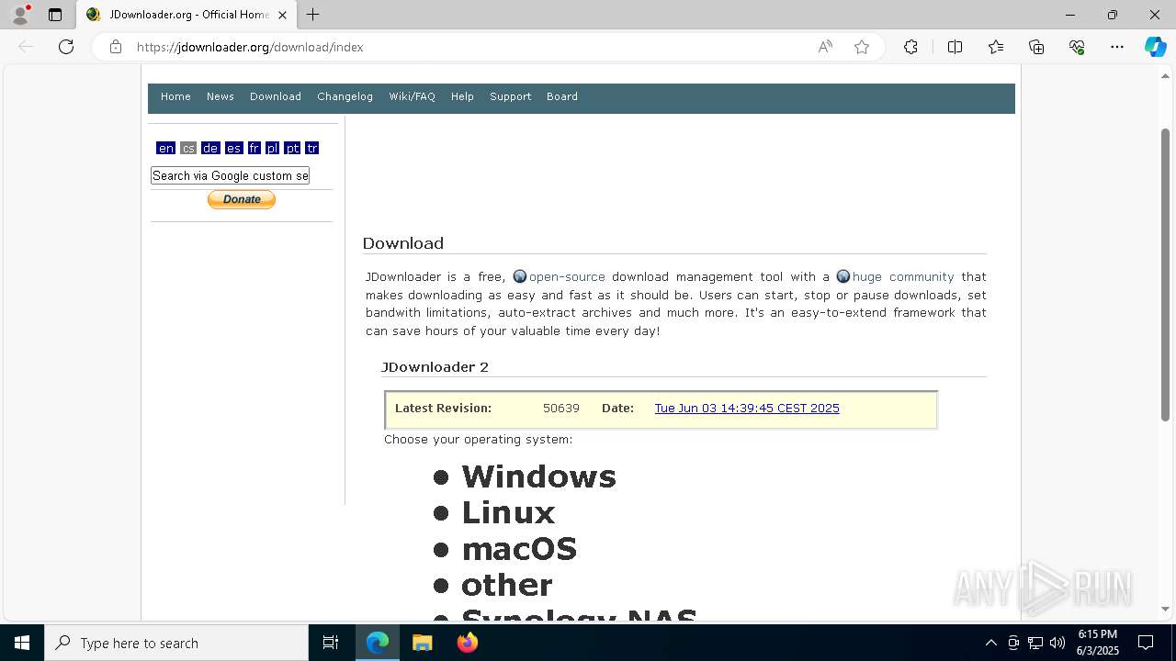The height and width of the screenshot is (661, 1176).
Task: Open the Wiki/FAQ menu item
Action: pyautogui.click(x=412, y=96)
